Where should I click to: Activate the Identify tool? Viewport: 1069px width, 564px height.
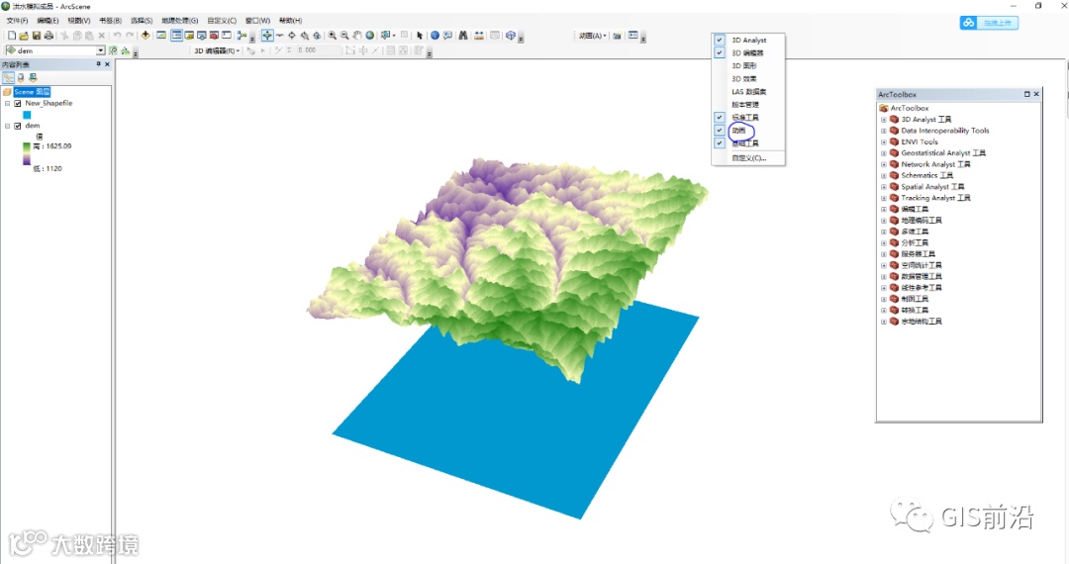[435, 36]
